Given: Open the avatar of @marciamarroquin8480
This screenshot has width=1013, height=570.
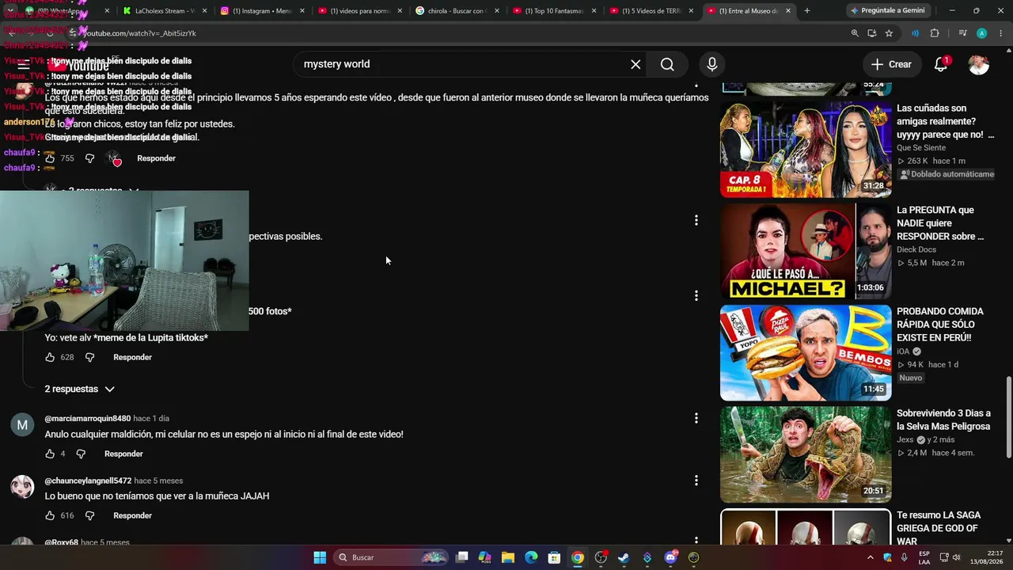Looking at the screenshot, I should 22,425.
